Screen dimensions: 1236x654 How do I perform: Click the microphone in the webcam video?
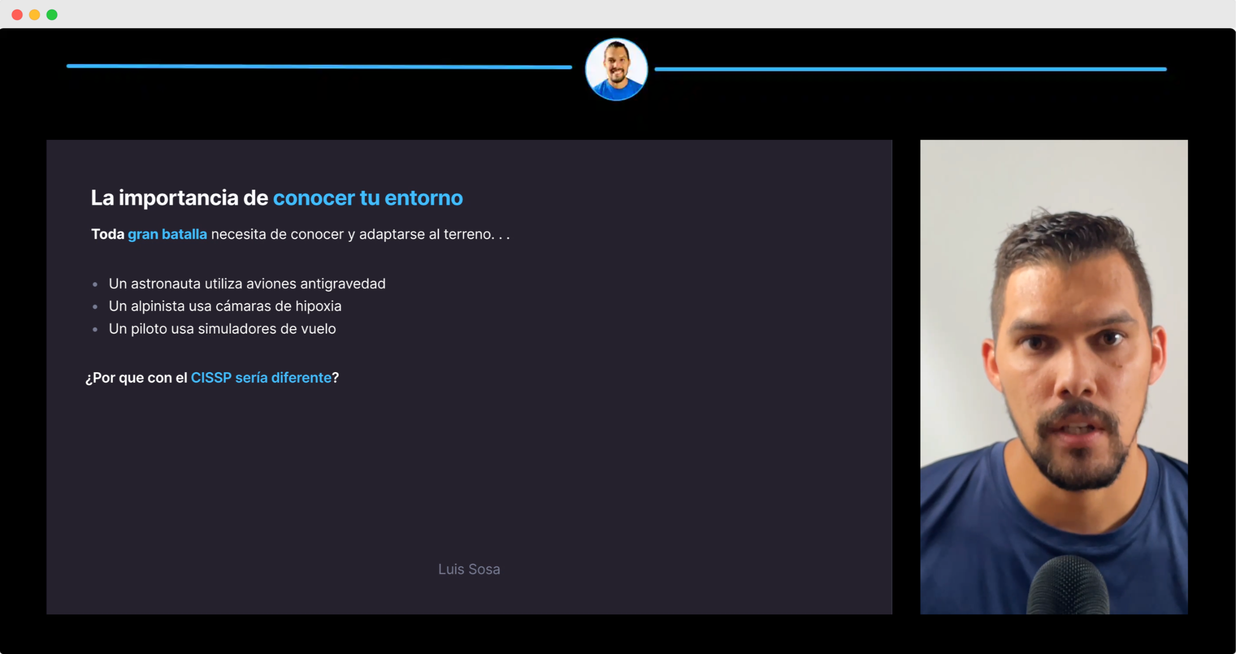pyautogui.click(x=1068, y=586)
